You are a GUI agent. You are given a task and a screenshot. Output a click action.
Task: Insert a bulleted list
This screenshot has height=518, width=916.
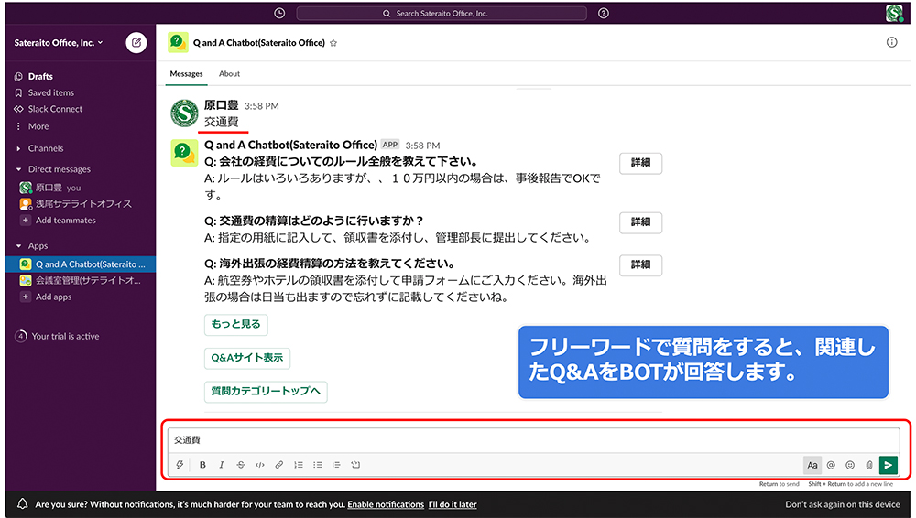pyautogui.click(x=317, y=465)
